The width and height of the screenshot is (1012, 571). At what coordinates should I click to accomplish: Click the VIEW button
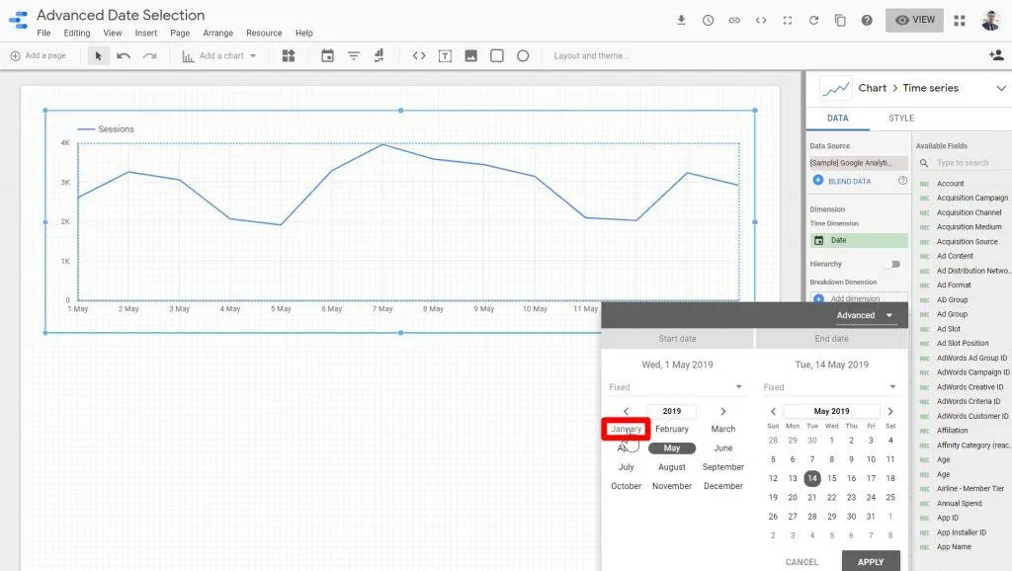pyautogui.click(x=913, y=20)
